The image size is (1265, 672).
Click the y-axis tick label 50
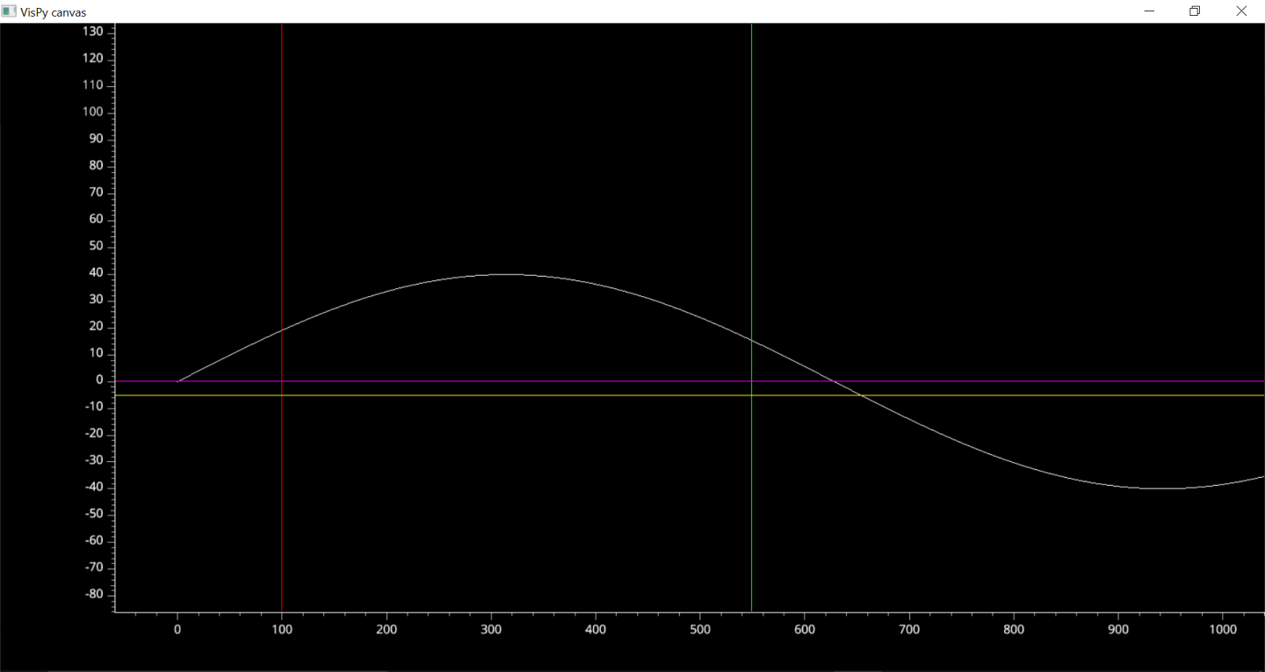(x=97, y=246)
